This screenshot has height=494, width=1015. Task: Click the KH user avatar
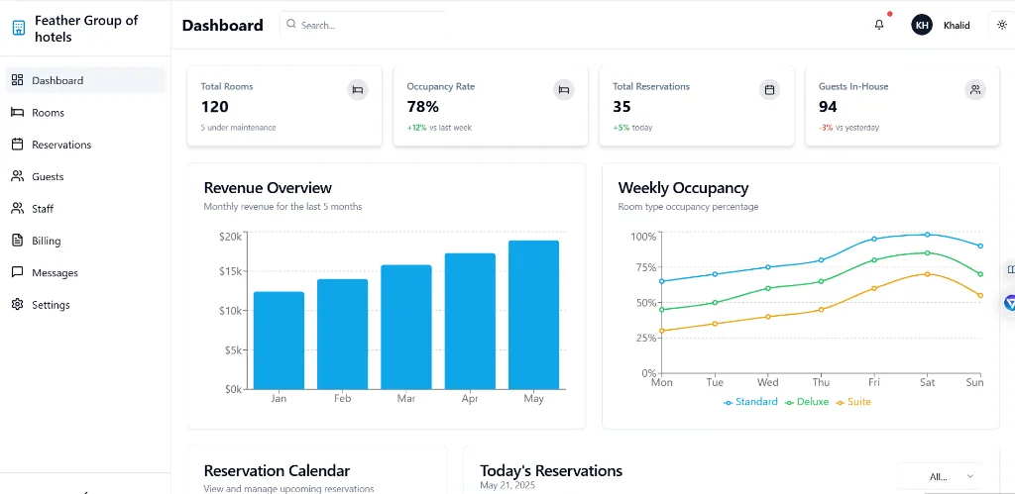(x=922, y=25)
